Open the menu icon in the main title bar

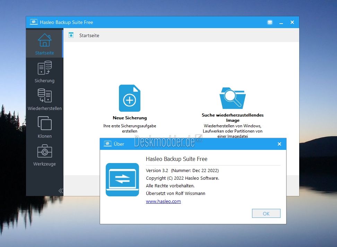pyautogui.click(x=270, y=22)
